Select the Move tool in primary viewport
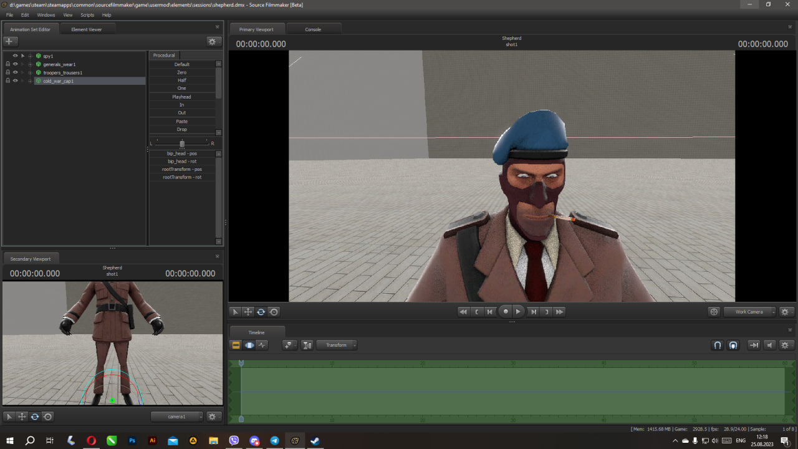The image size is (798, 449). pos(248,312)
